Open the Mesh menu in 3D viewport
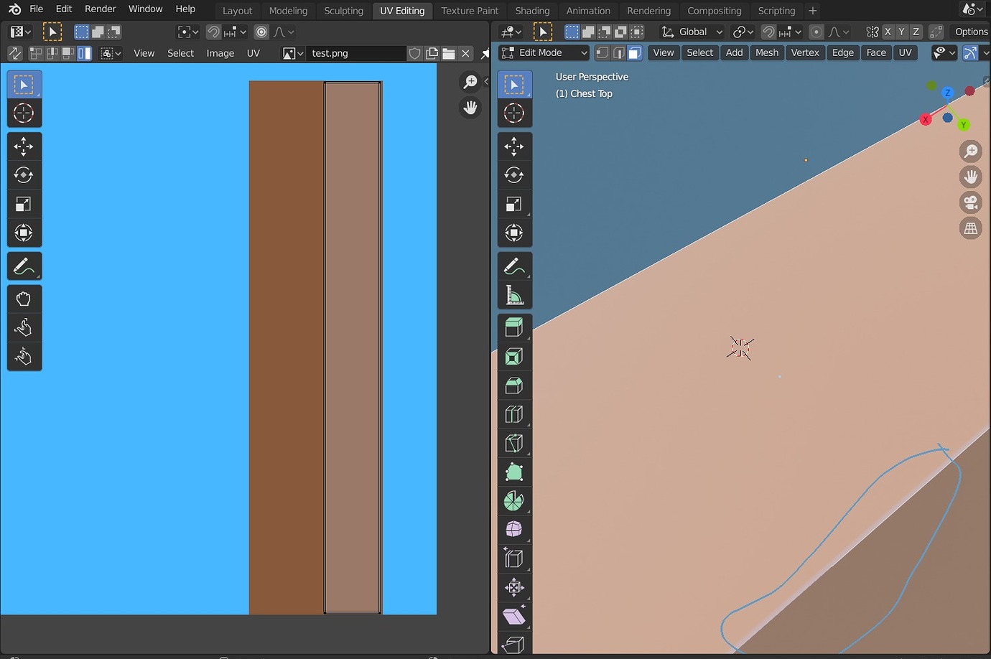Screen dimensions: 991x659 [x=767, y=52]
